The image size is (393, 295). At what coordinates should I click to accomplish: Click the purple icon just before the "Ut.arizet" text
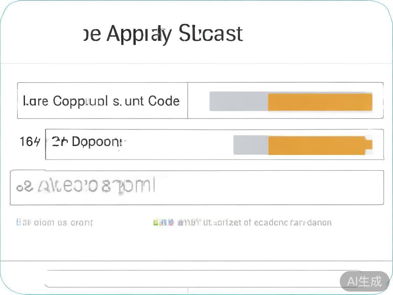click(180, 223)
